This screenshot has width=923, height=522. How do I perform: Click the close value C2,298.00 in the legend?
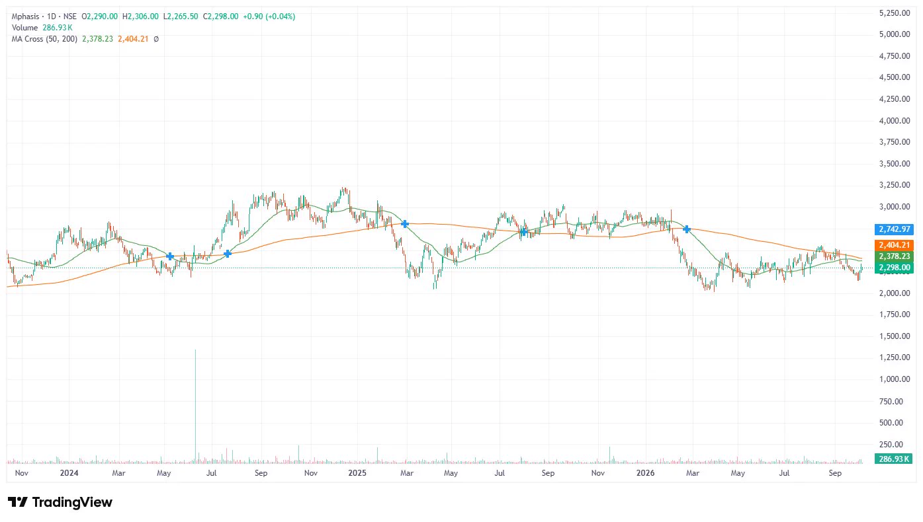(222, 16)
